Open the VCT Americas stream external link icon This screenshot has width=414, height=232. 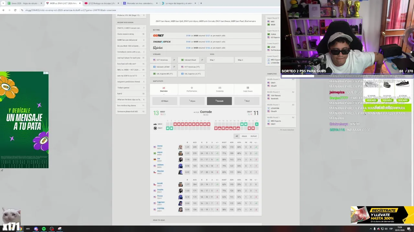[174, 60]
